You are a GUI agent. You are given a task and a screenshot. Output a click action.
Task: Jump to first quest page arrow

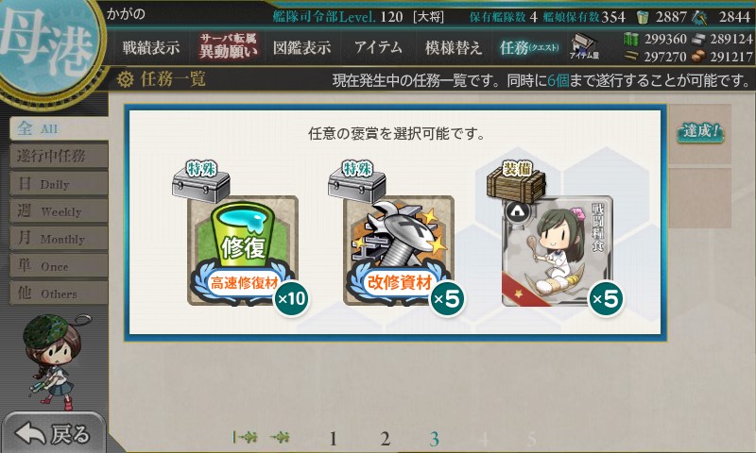245,437
